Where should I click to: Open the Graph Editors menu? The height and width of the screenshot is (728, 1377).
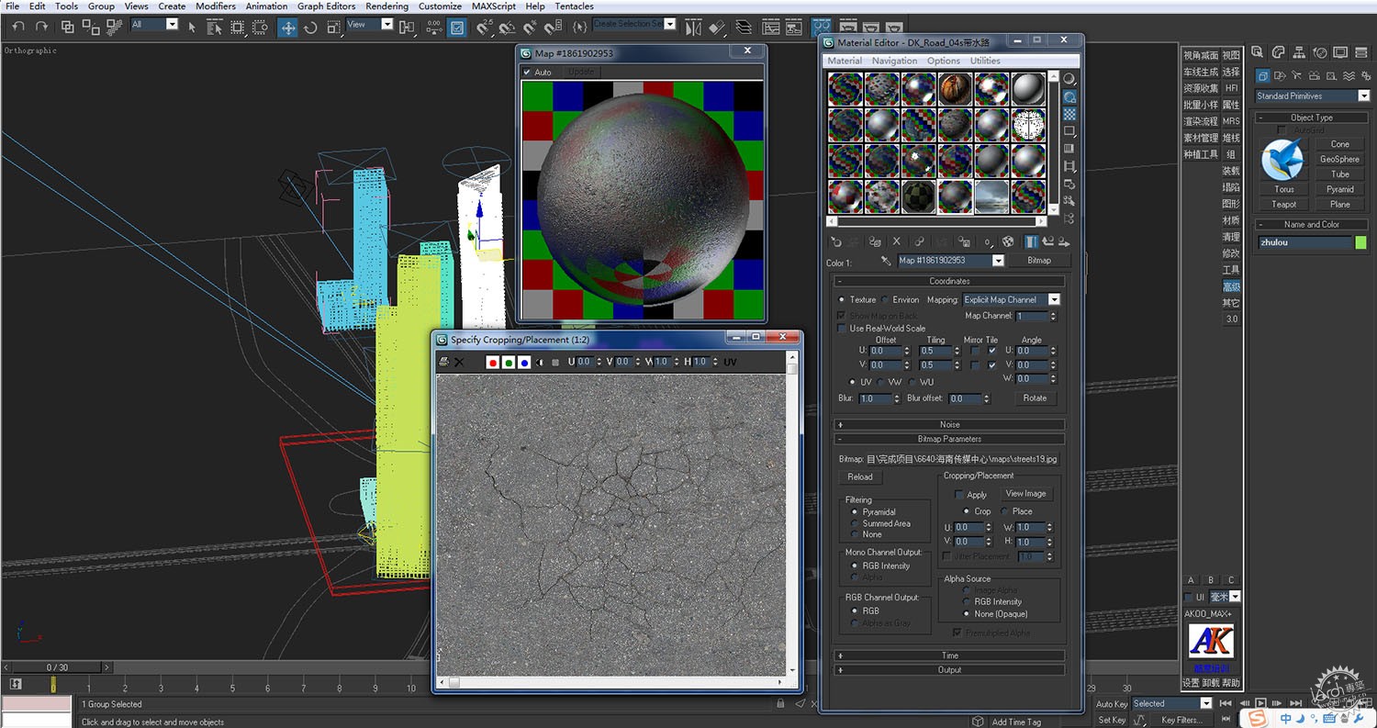326,6
